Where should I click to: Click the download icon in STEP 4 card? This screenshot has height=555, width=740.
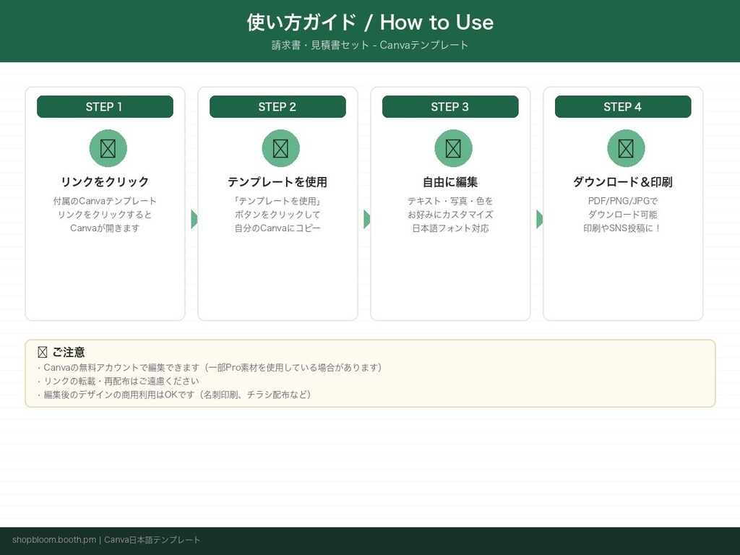pyautogui.click(x=624, y=147)
